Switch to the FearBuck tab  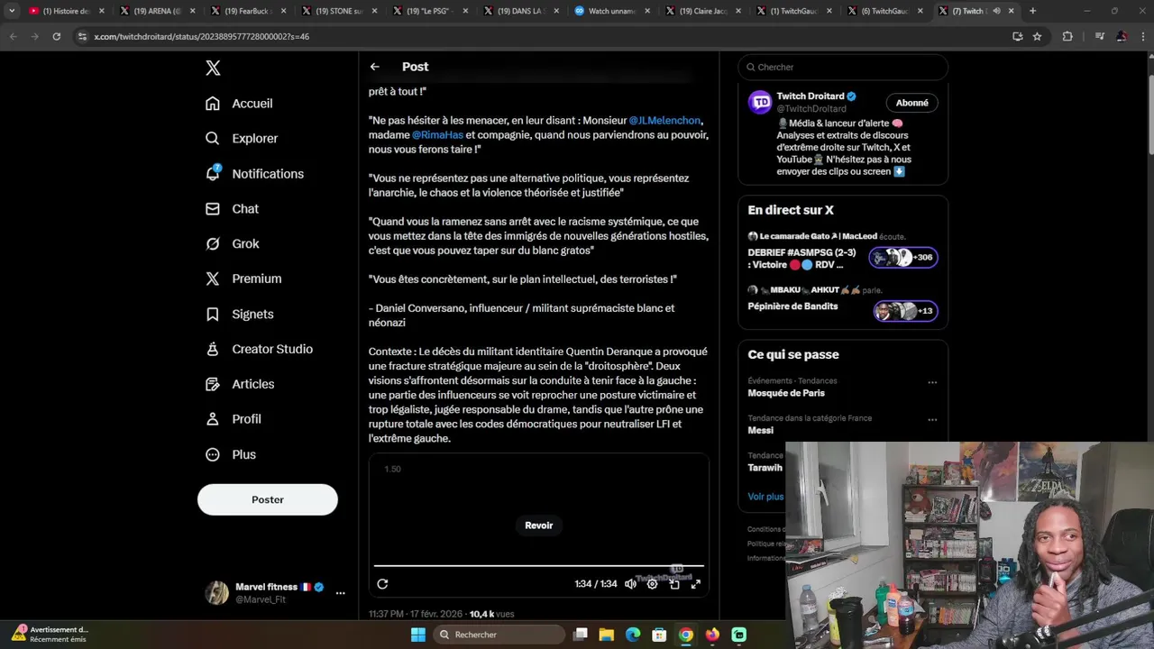(247, 11)
